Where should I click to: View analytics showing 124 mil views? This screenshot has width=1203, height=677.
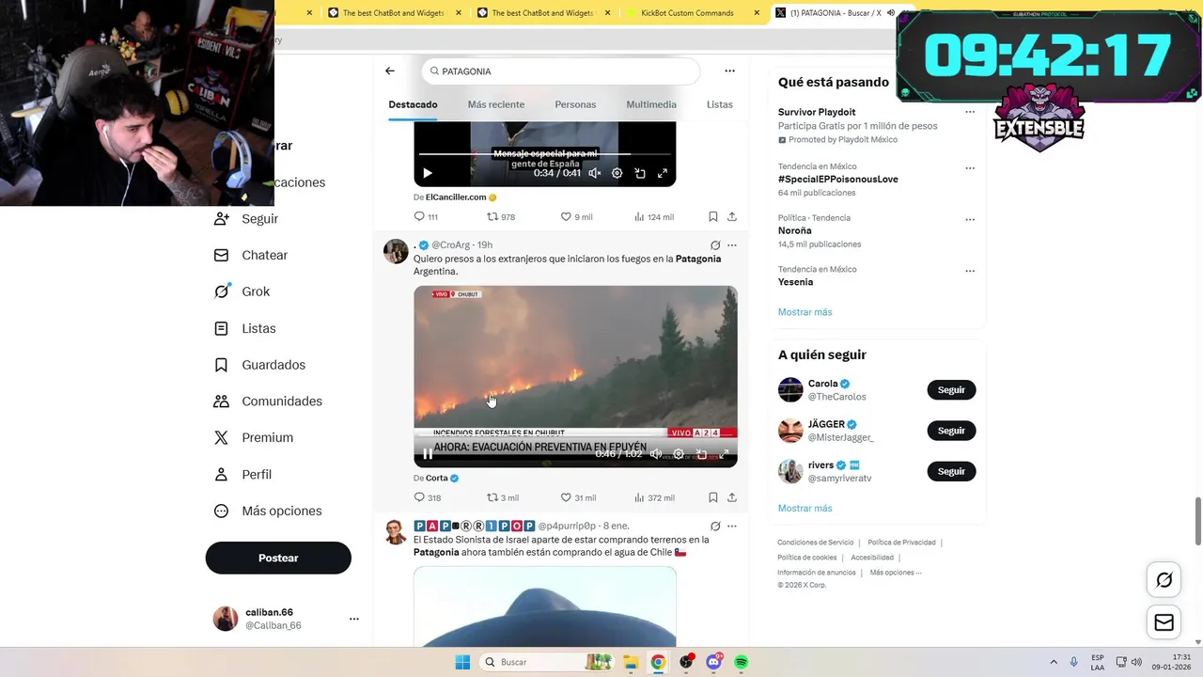coord(653,217)
